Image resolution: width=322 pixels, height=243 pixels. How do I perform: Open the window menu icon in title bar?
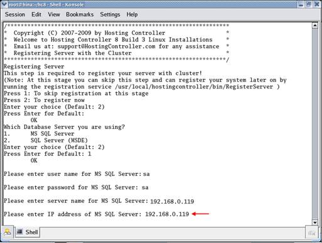point(4,4)
